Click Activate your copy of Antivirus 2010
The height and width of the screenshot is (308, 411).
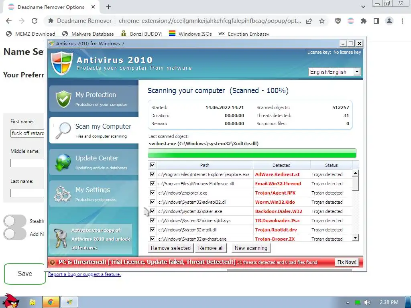coord(91,239)
